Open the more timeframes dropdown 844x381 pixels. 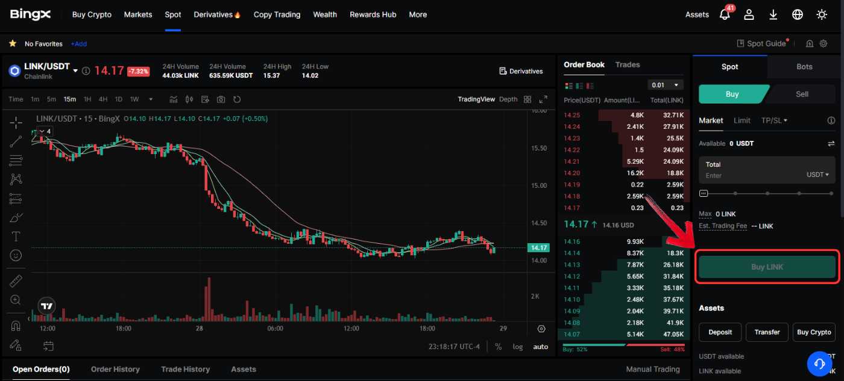tap(151, 99)
